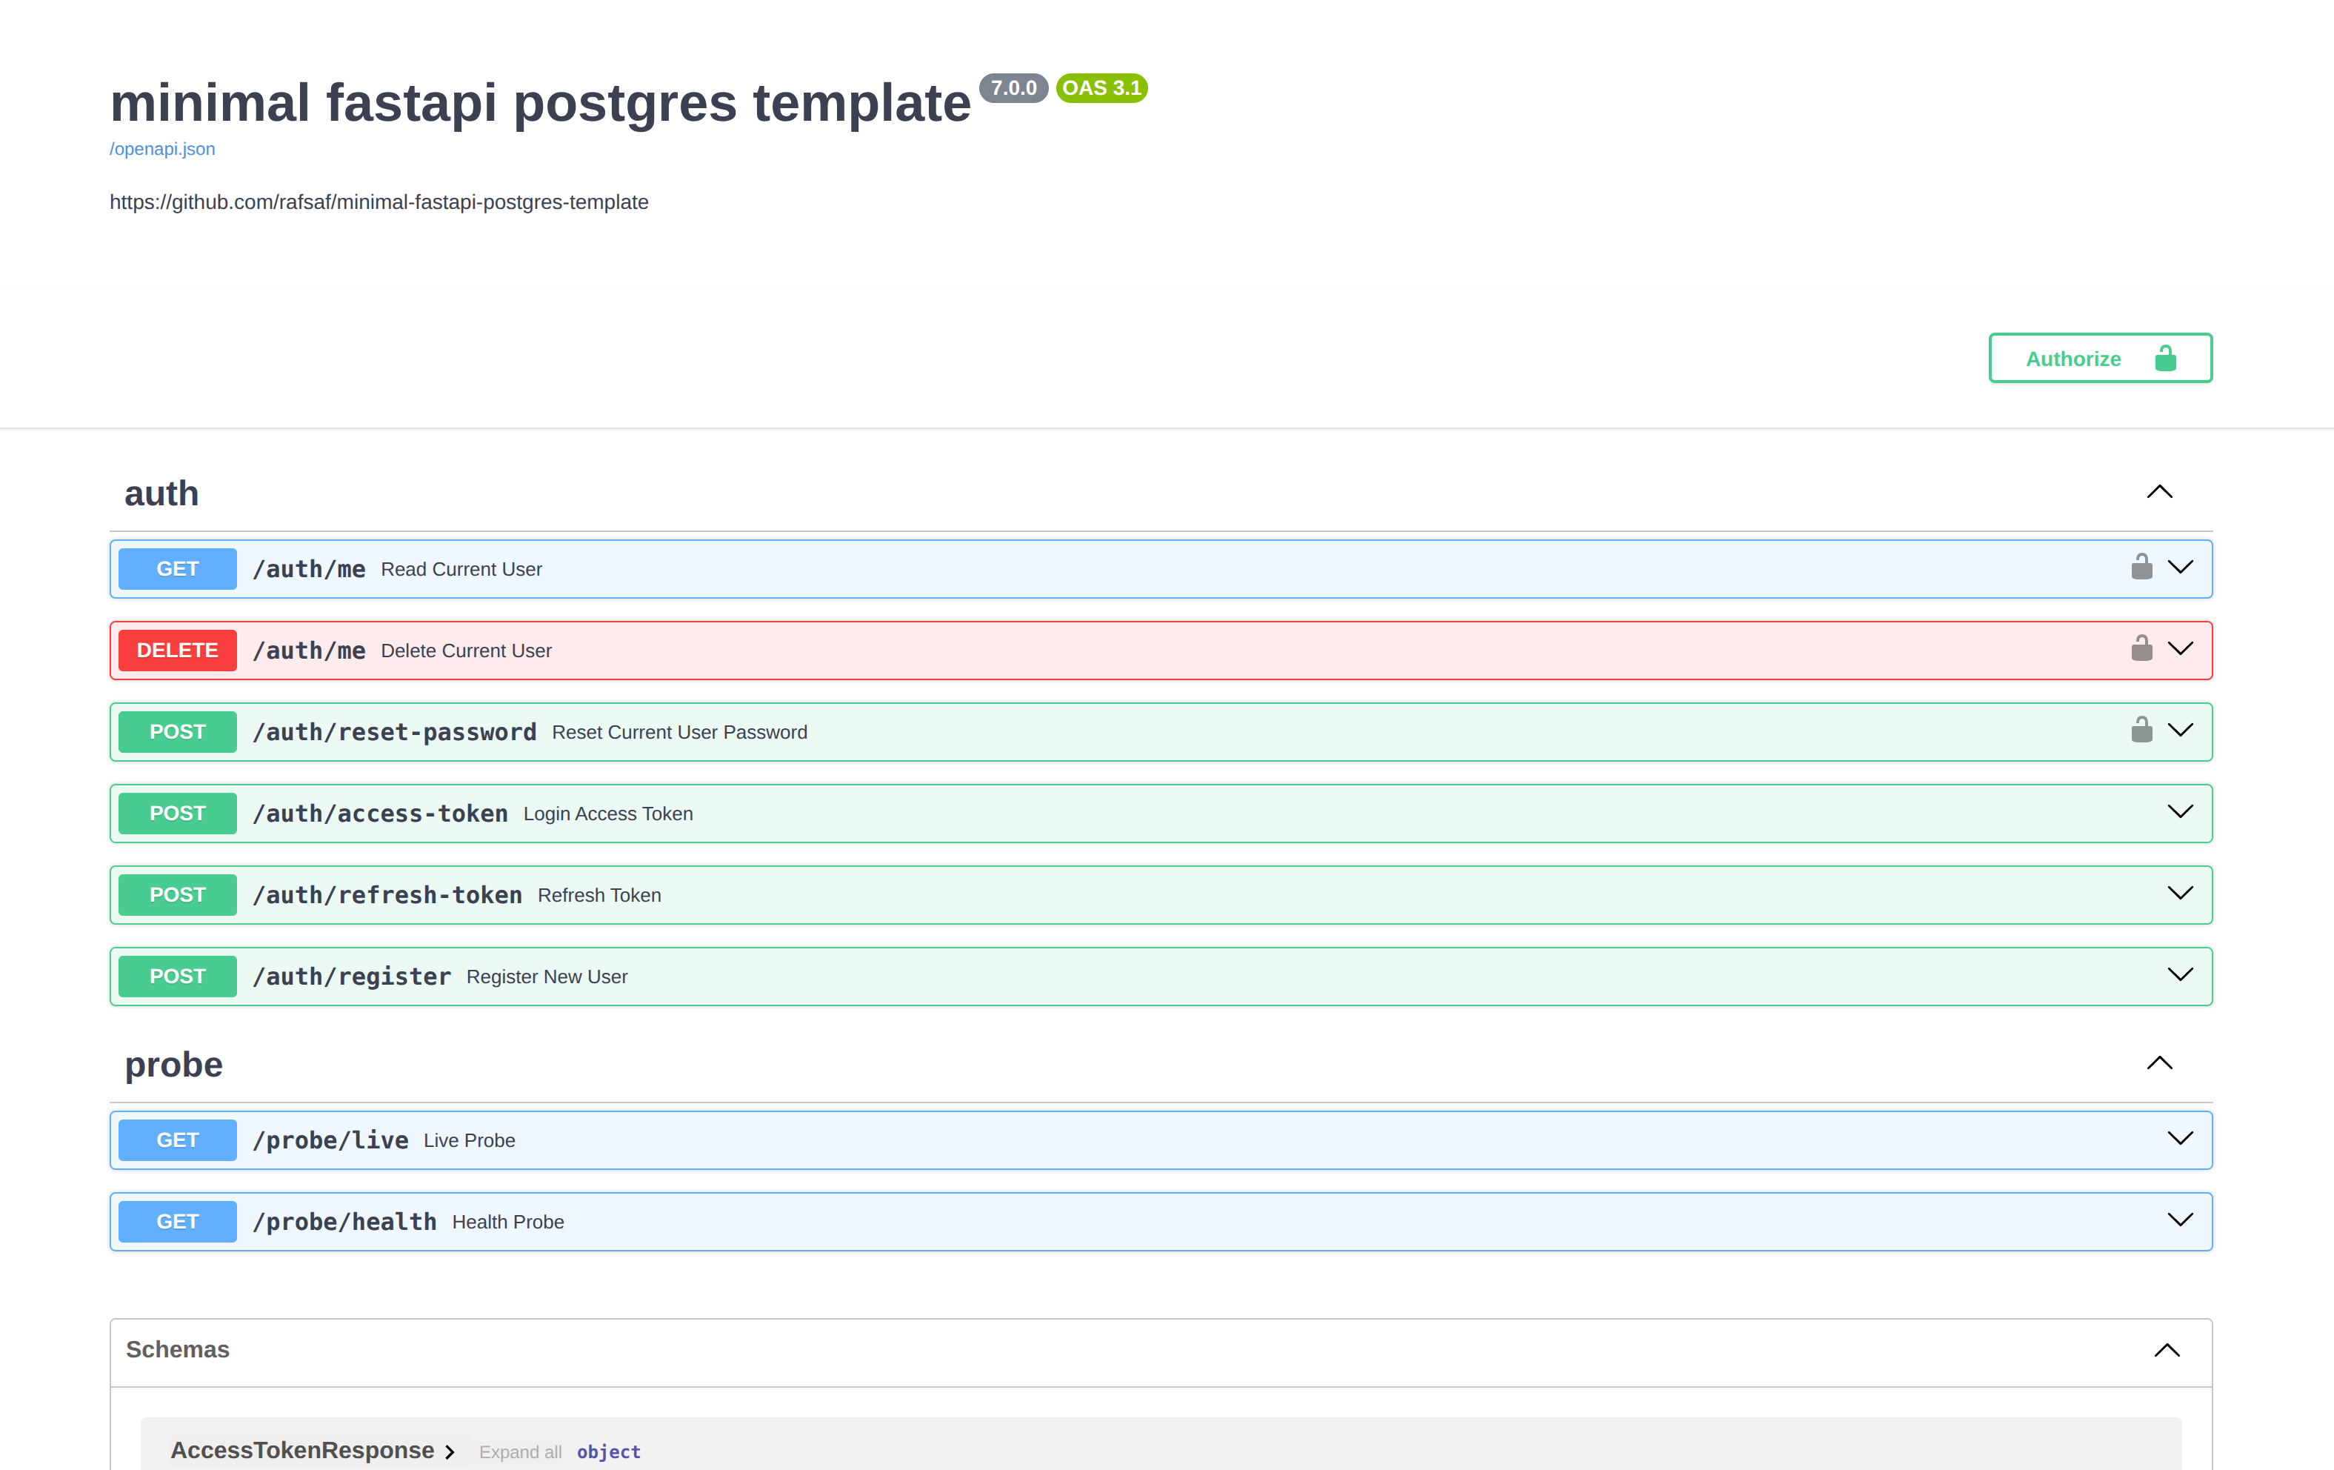Collapse the auth section
The image size is (2334, 1470).
[x=2159, y=492]
